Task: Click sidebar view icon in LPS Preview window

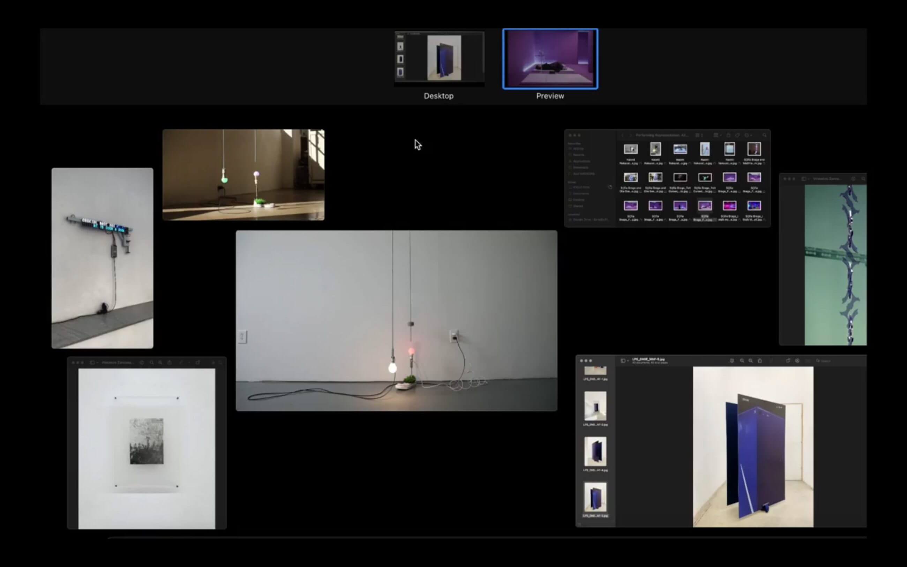Action: (623, 361)
